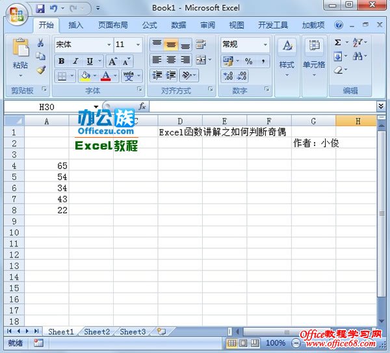The width and height of the screenshot is (390, 353).
Task: Click the fx insert function button
Action: pyautogui.click(x=142, y=107)
